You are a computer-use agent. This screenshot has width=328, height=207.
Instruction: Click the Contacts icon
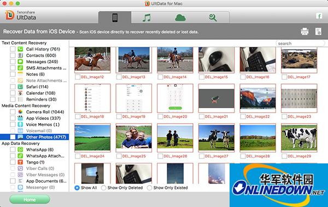point(20,55)
